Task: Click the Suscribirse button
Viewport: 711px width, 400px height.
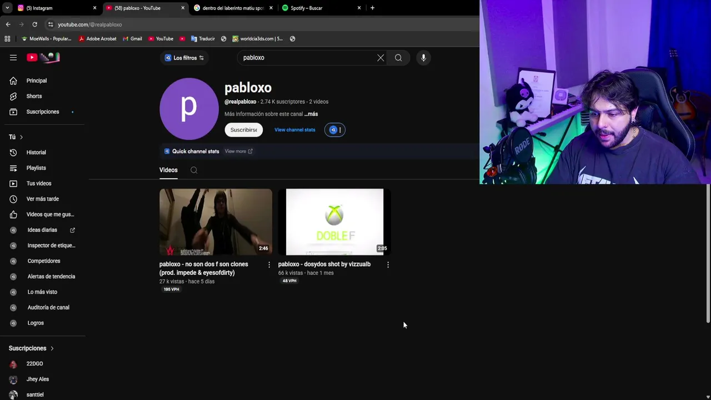Action: [244, 130]
